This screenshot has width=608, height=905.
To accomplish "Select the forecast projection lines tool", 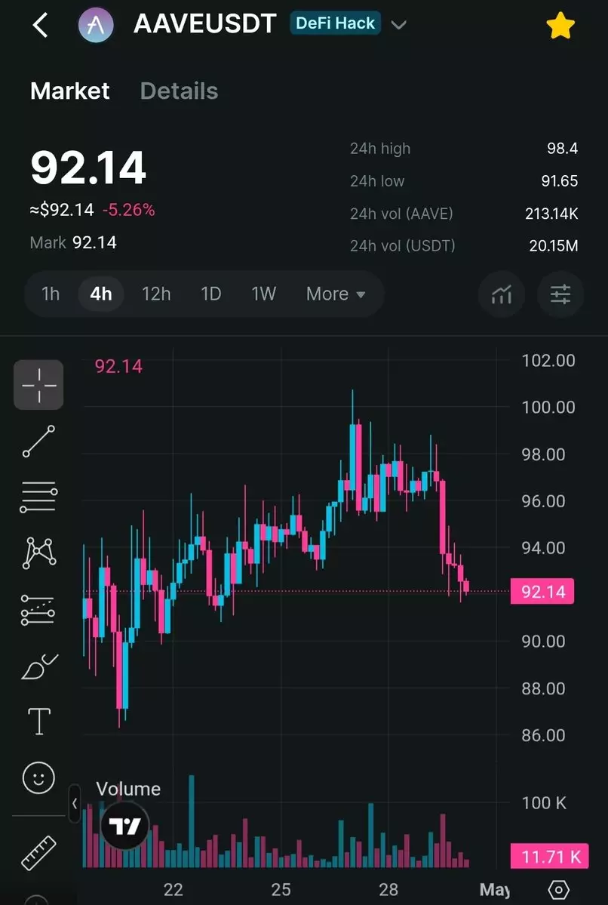I will (38, 609).
